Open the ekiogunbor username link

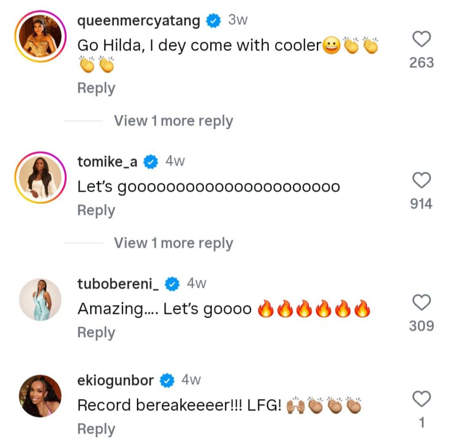tap(116, 381)
